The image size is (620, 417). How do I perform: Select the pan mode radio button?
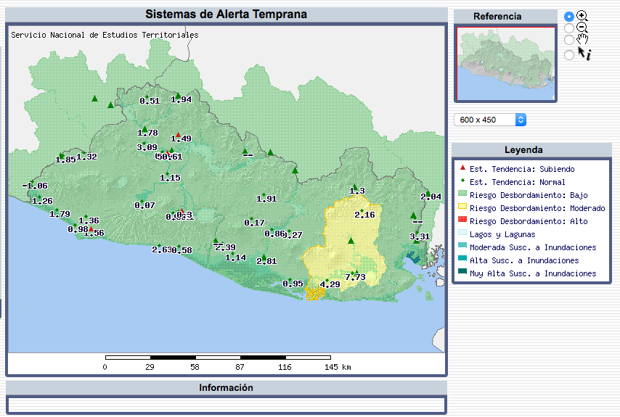coord(569,40)
